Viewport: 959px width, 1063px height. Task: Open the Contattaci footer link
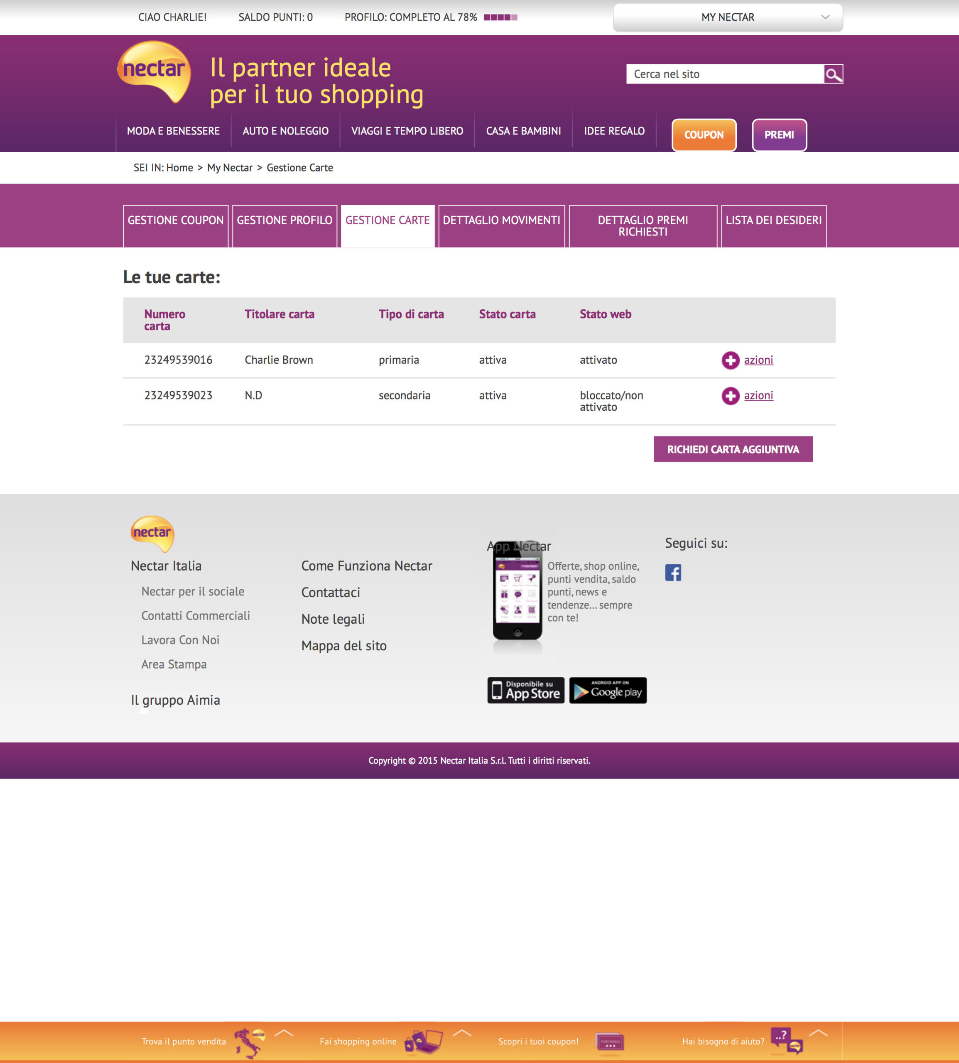(x=330, y=593)
